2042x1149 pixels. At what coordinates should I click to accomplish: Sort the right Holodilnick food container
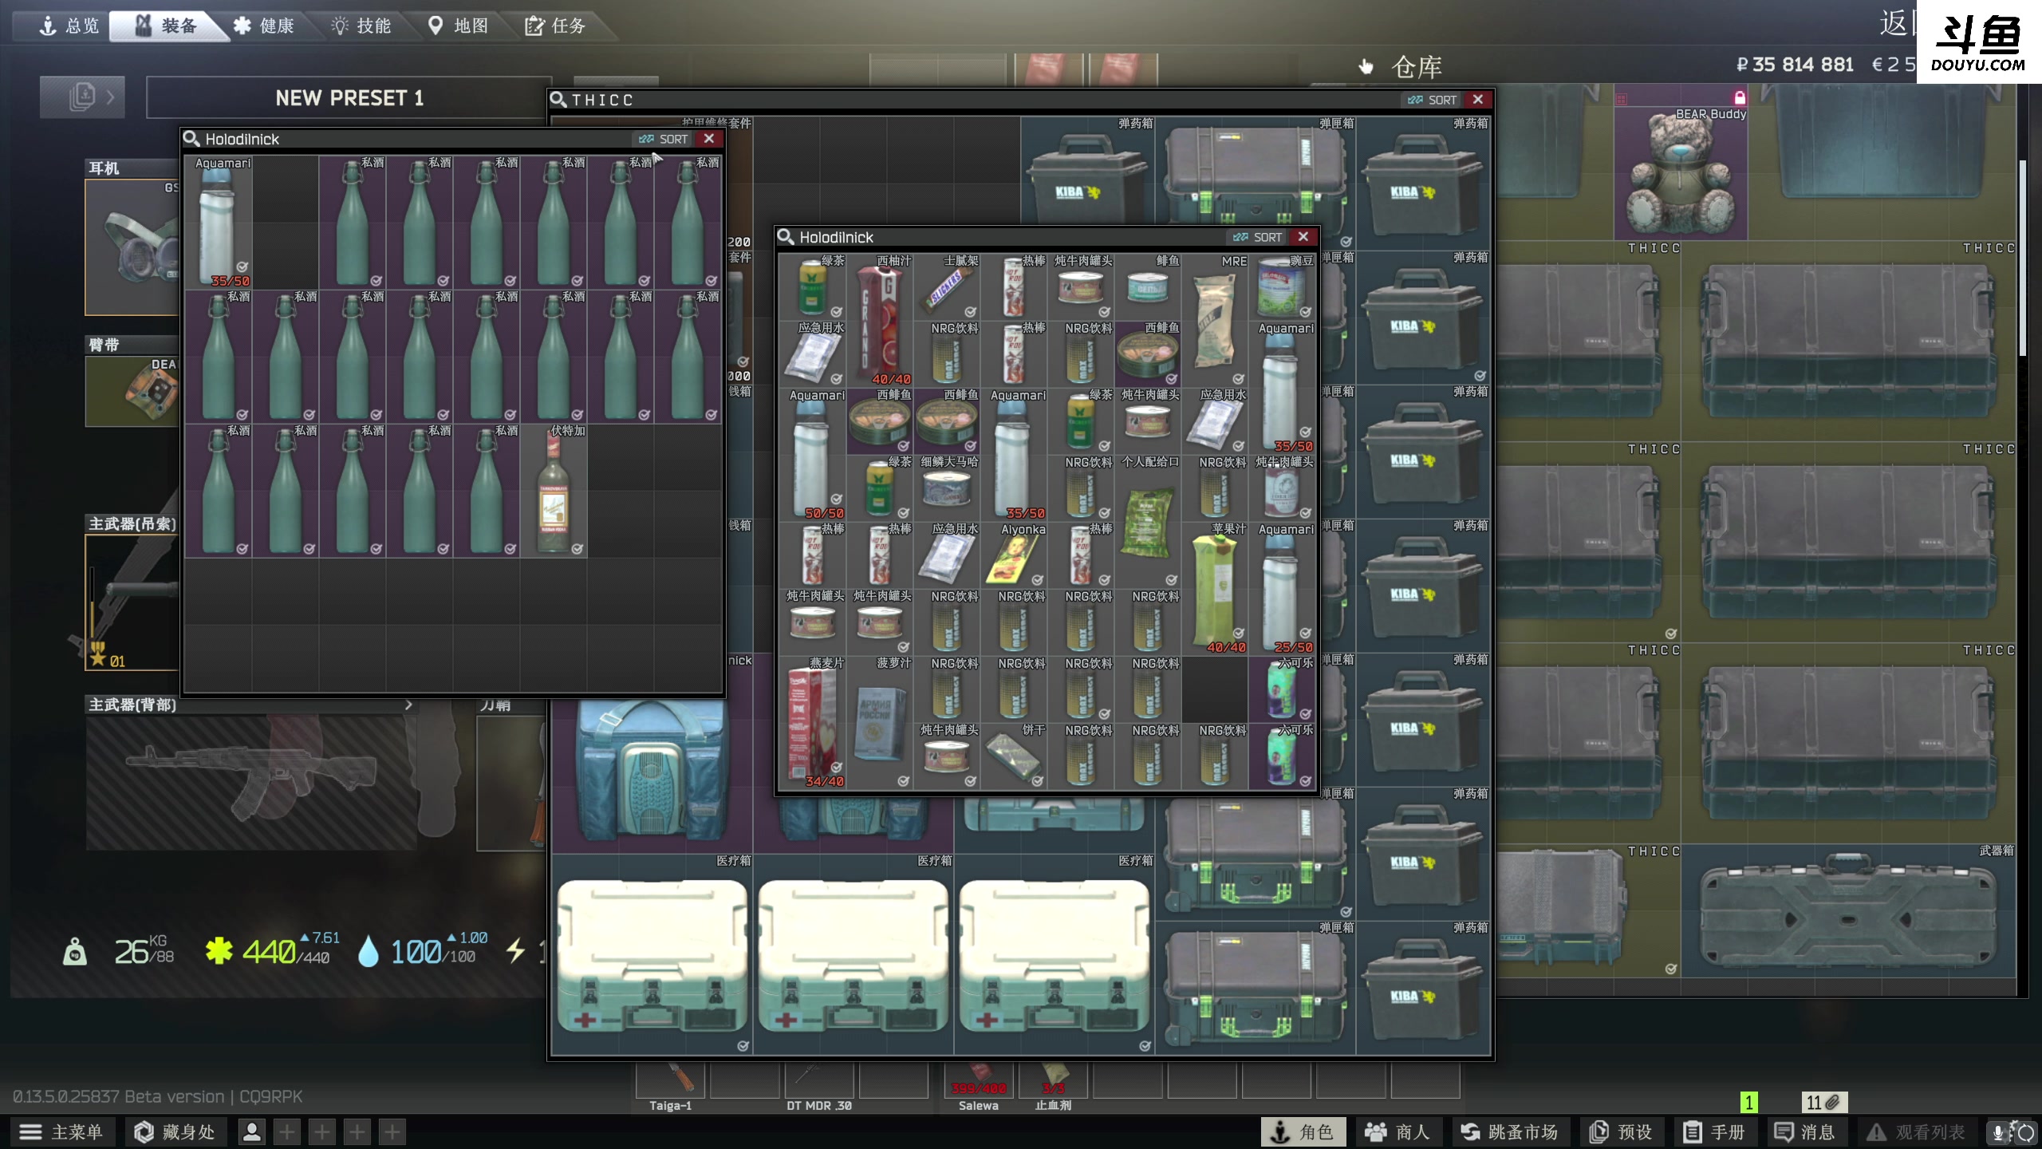tap(1258, 237)
